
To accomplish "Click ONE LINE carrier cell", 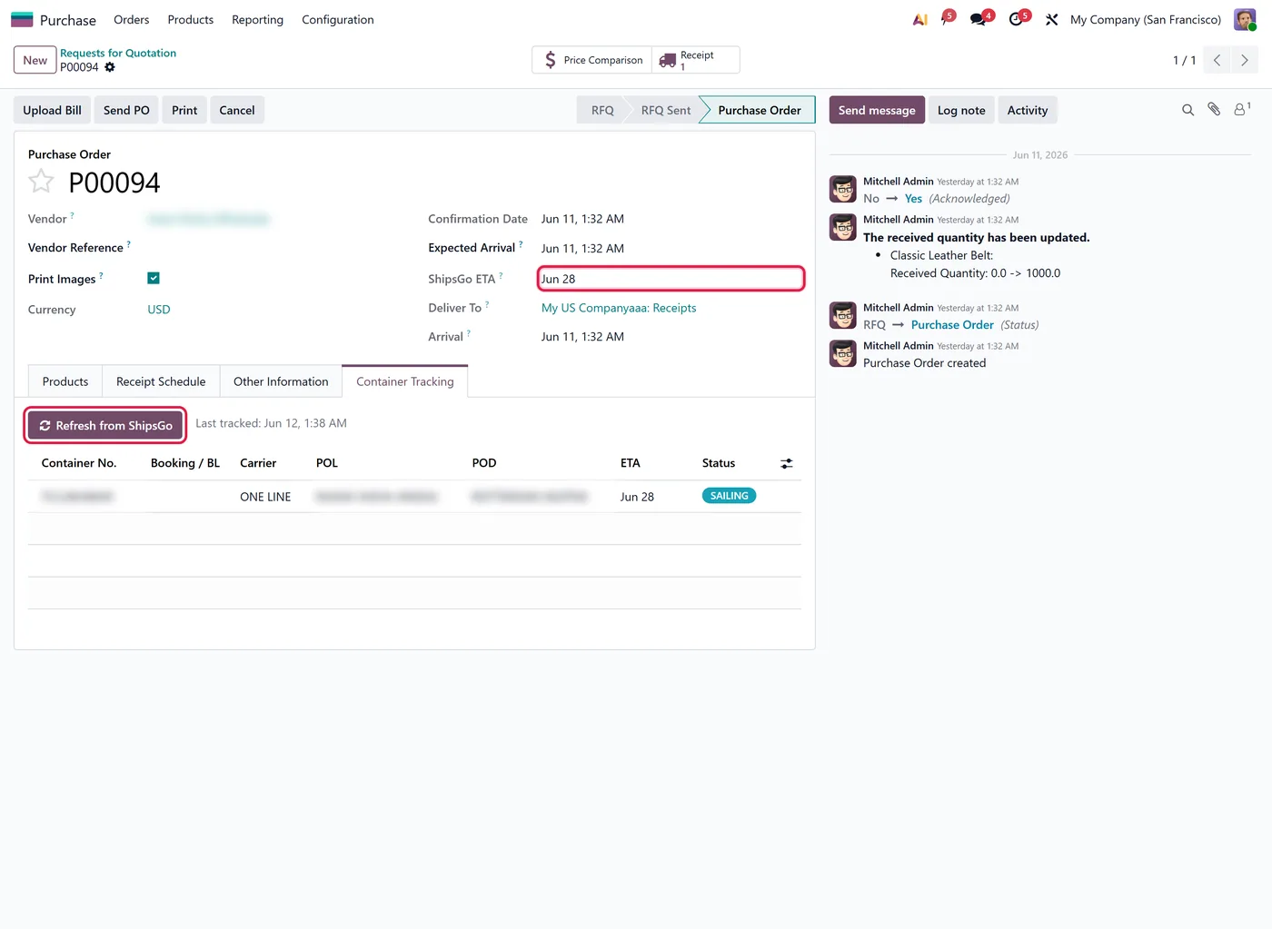I will coord(265,497).
